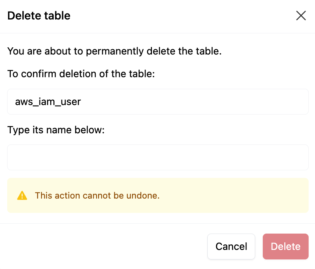Screen dimensions: 315x269
Task: Click blank header area between title and X
Action: 179,16
